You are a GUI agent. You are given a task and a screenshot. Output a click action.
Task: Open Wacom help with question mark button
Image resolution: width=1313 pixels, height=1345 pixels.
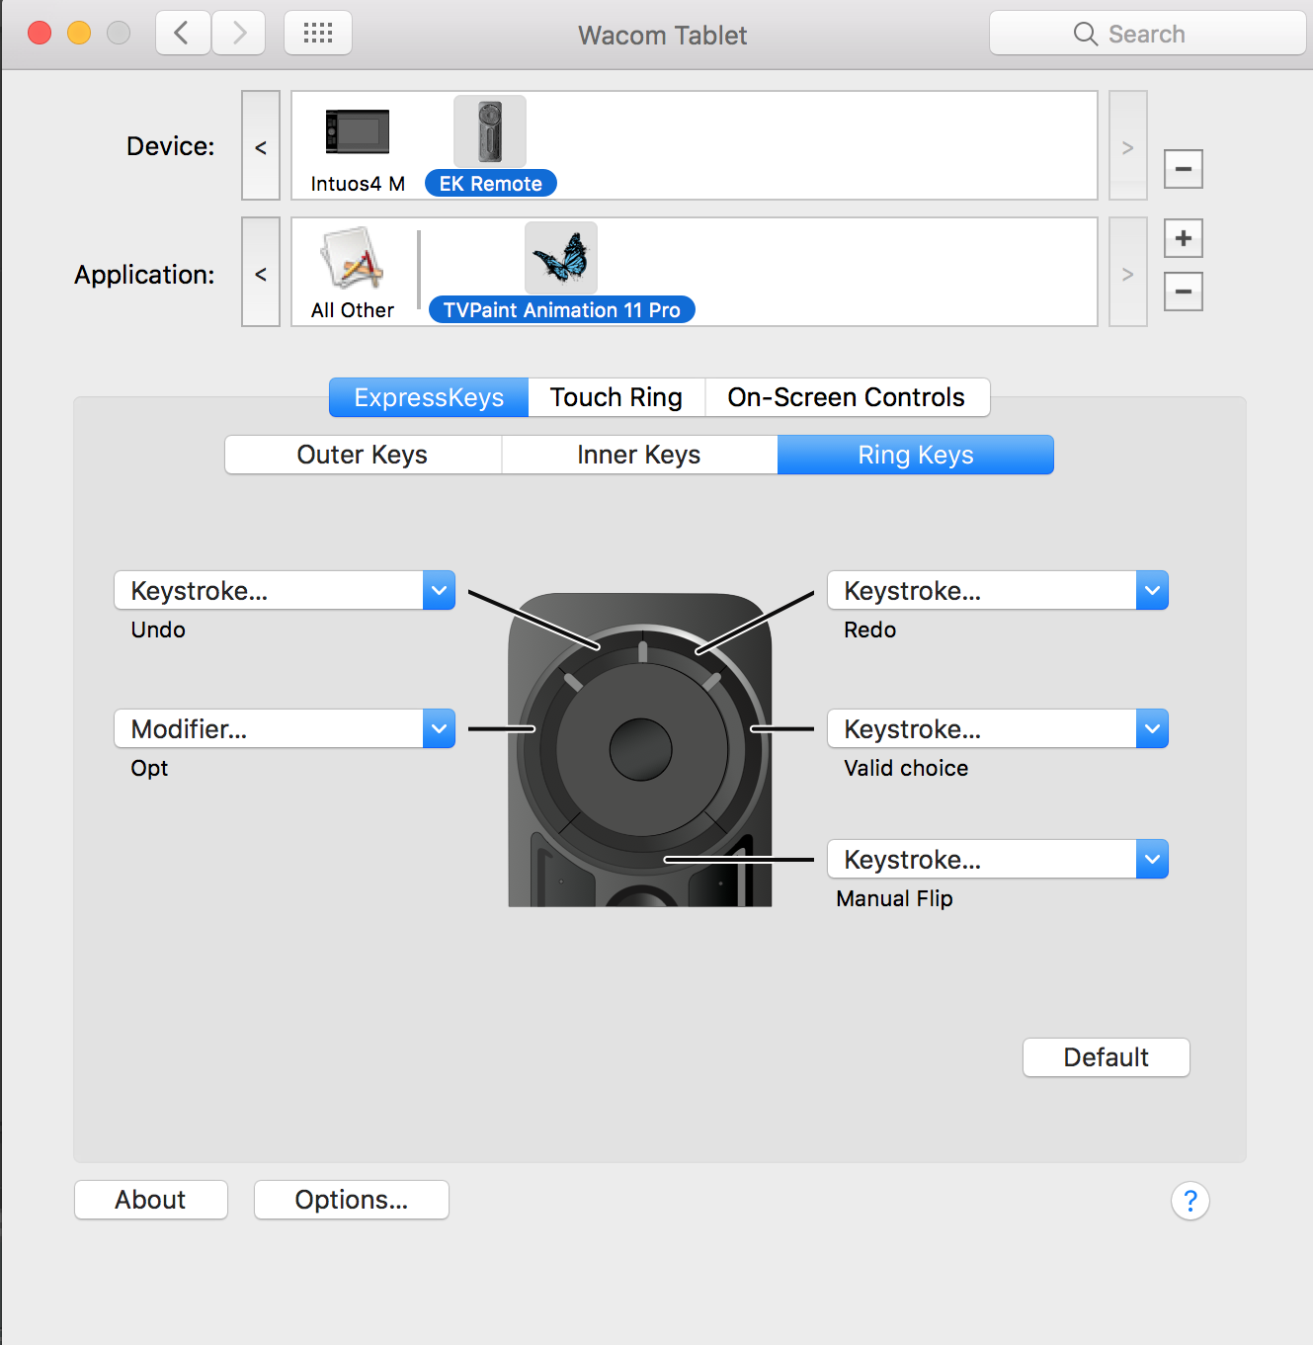1190,1201
